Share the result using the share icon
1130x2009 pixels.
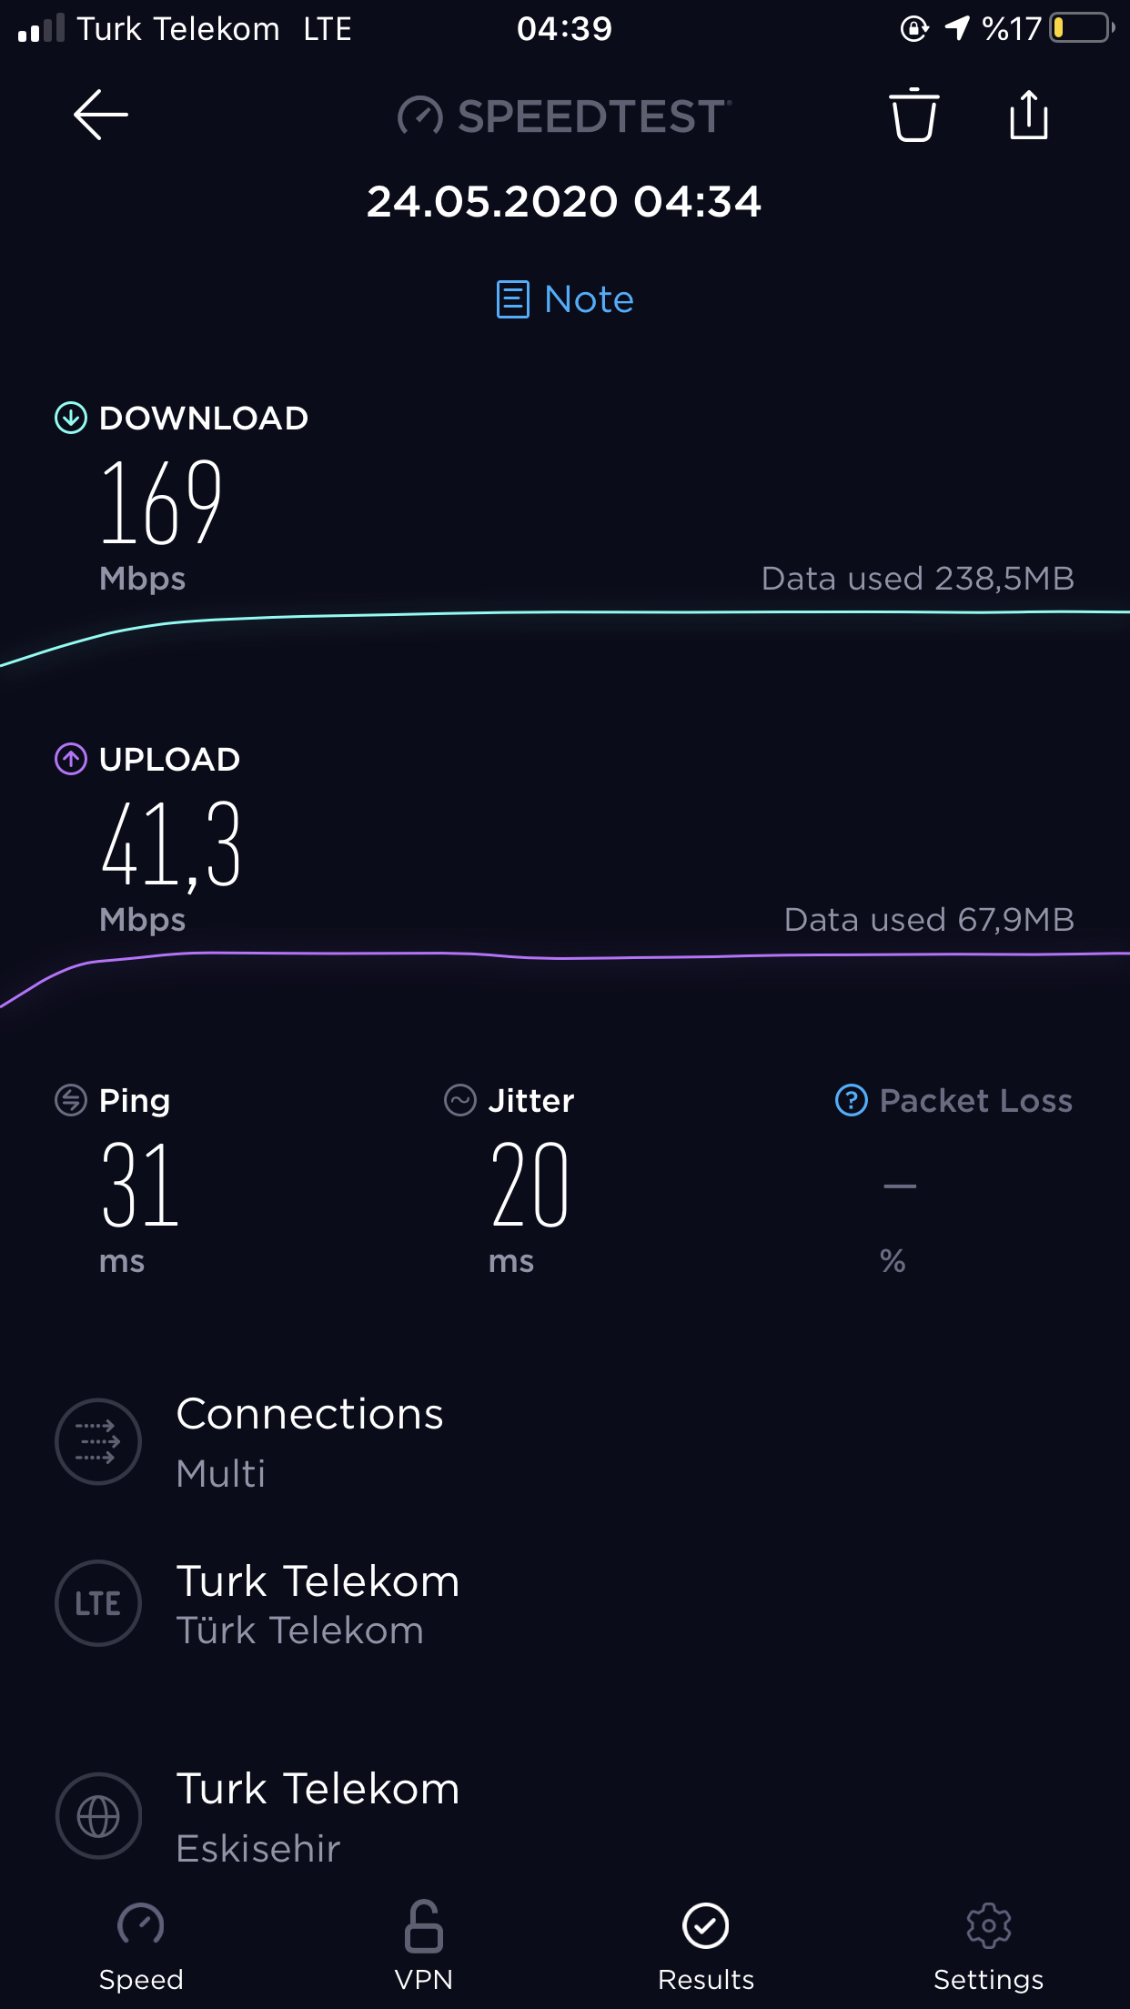(1029, 115)
